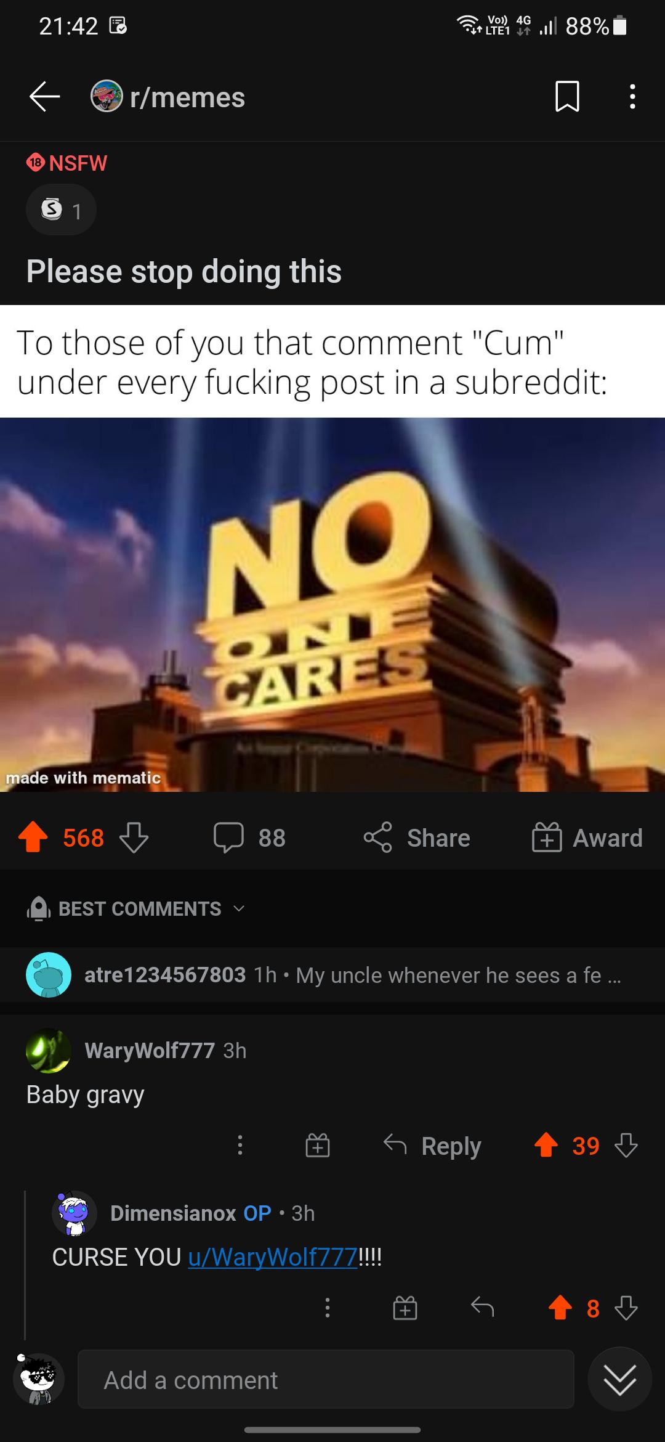Open options for WaryWolf777's comment
This screenshot has height=1442, width=665.
point(240,1146)
